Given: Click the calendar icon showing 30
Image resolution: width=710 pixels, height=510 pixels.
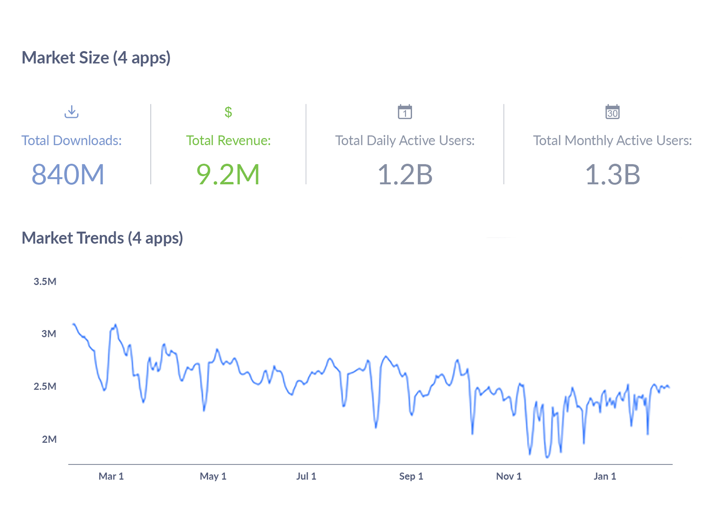Looking at the screenshot, I should (x=612, y=112).
